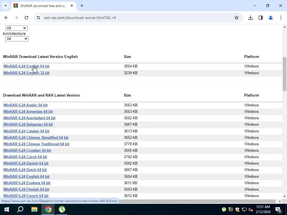
Task: Open the Architecture dropdown
Action: pos(17,39)
